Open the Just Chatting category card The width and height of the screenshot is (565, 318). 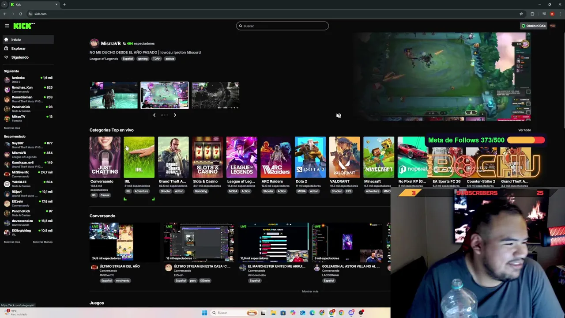click(x=105, y=157)
